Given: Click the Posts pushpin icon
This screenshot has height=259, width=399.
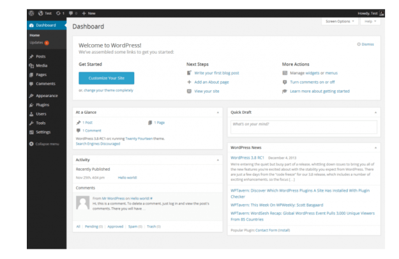Looking at the screenshot, I should [31, 56].
